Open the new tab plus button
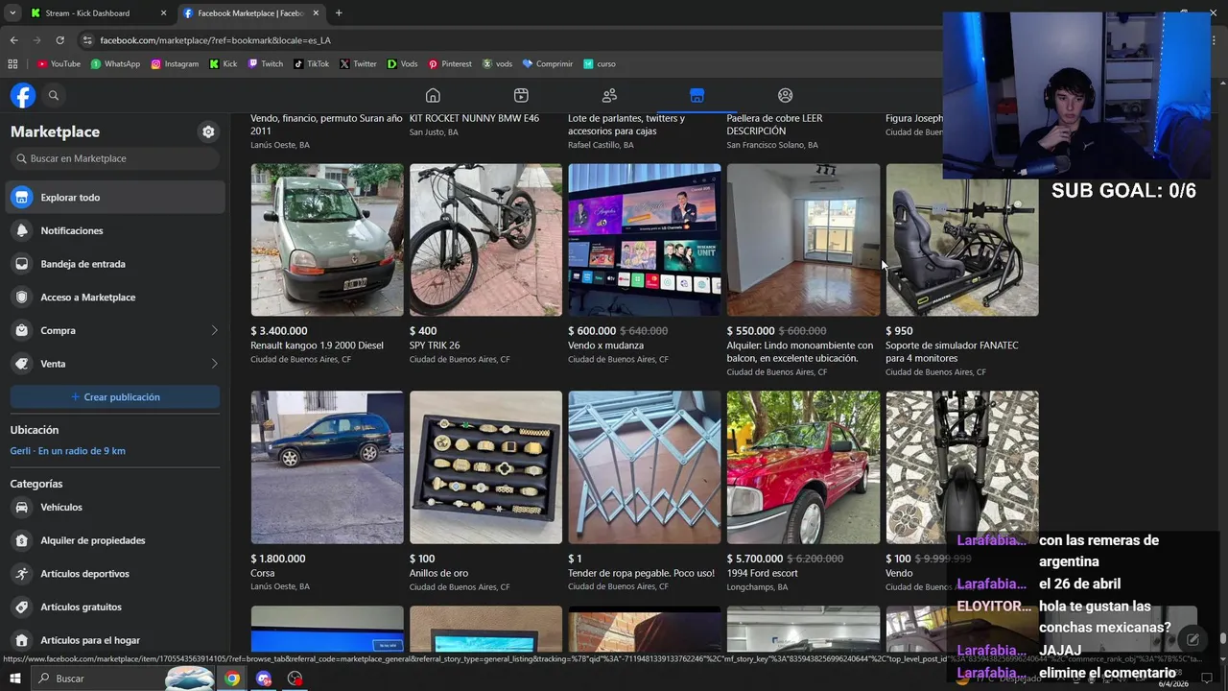Image resolution: width=1228 pixels, height=691 pixels. 339,13
